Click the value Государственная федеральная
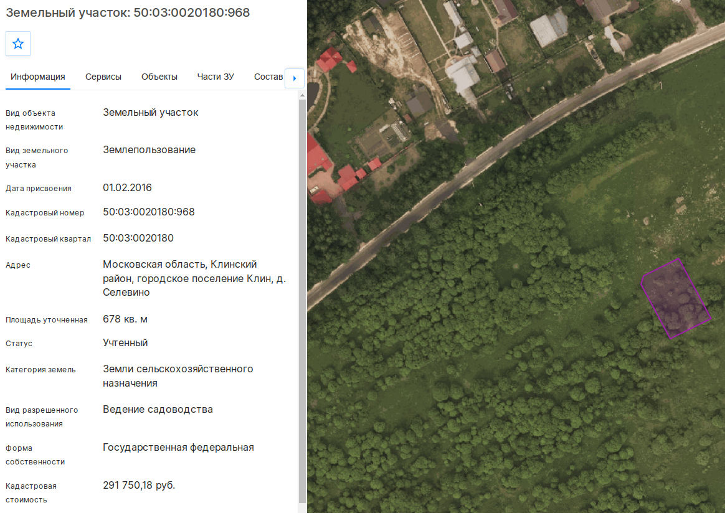The image size is (725, 513). [179, 448]
